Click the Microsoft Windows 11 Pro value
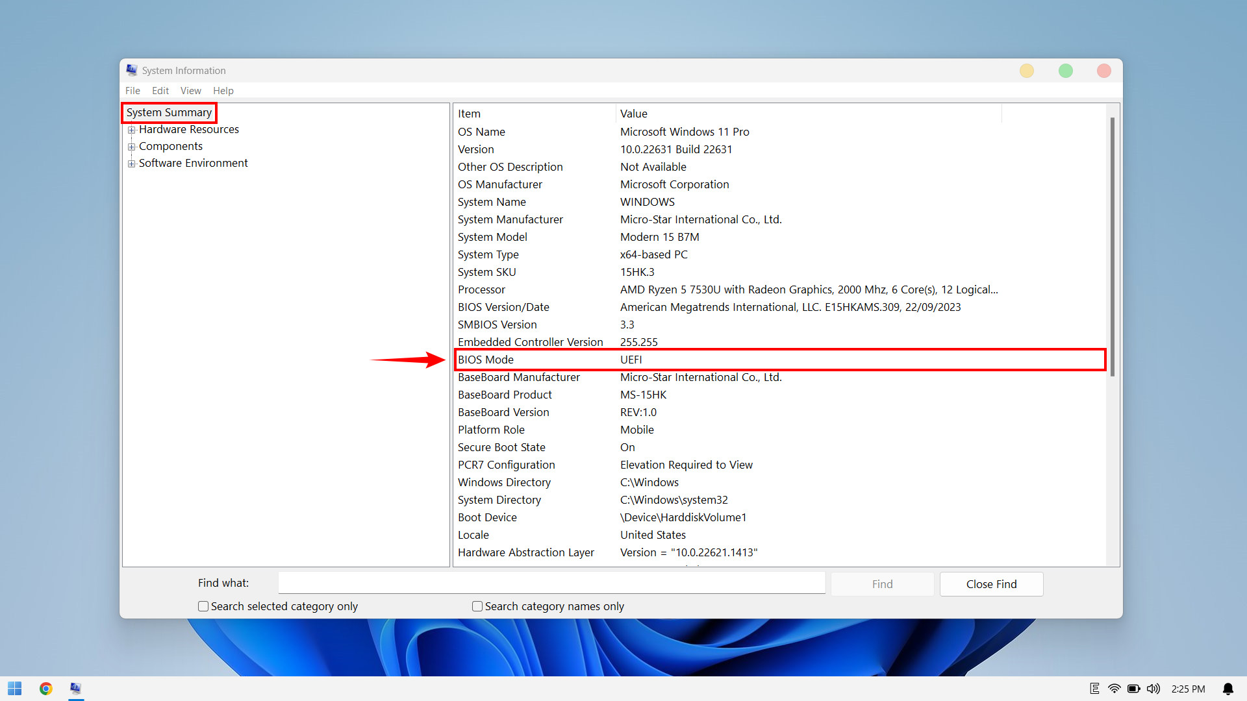The image size is (1247, 701). (x=685, y=132)
